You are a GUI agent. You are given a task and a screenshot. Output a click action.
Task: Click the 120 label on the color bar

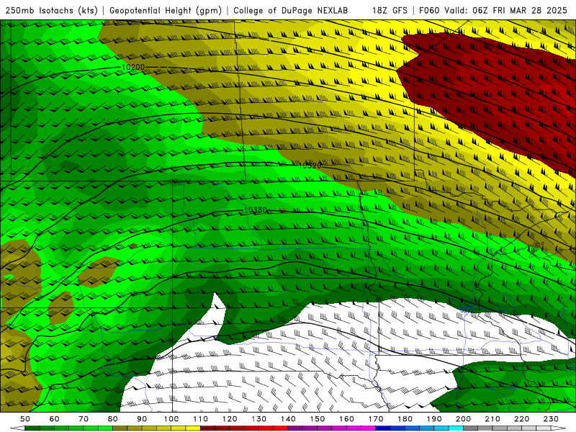(230, 419)
